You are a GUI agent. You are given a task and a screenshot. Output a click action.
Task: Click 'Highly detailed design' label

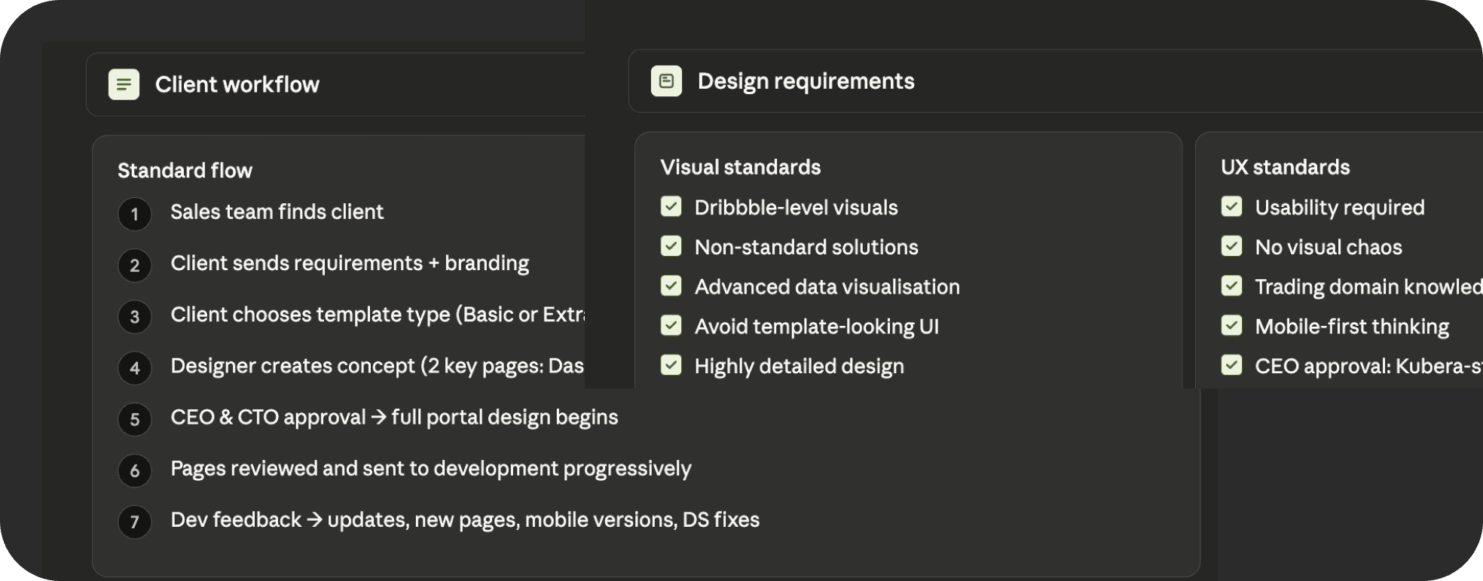[799, 367]
